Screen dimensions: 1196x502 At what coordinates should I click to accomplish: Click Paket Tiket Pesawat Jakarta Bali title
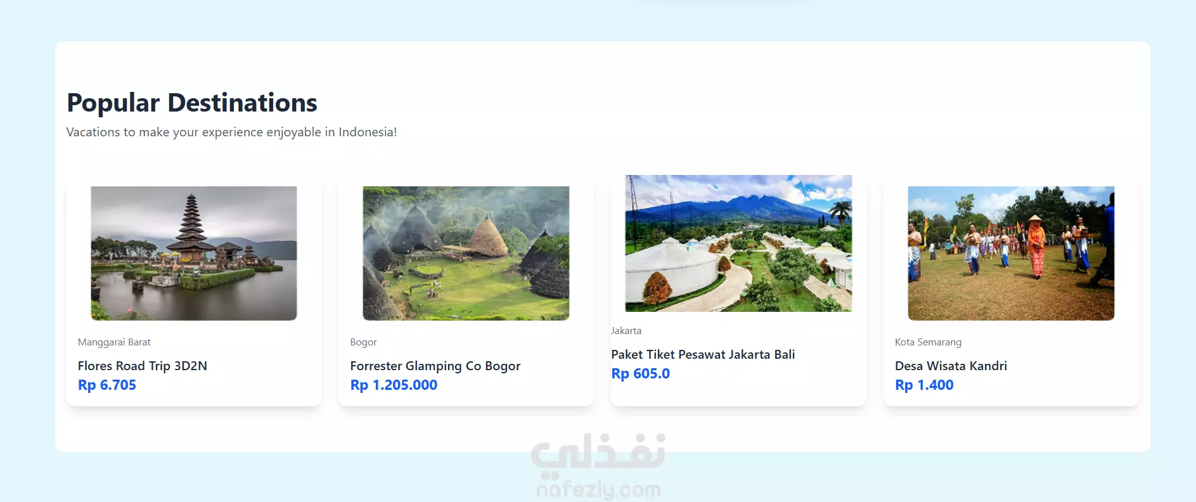pyautogui.click(x=703, y=354)
